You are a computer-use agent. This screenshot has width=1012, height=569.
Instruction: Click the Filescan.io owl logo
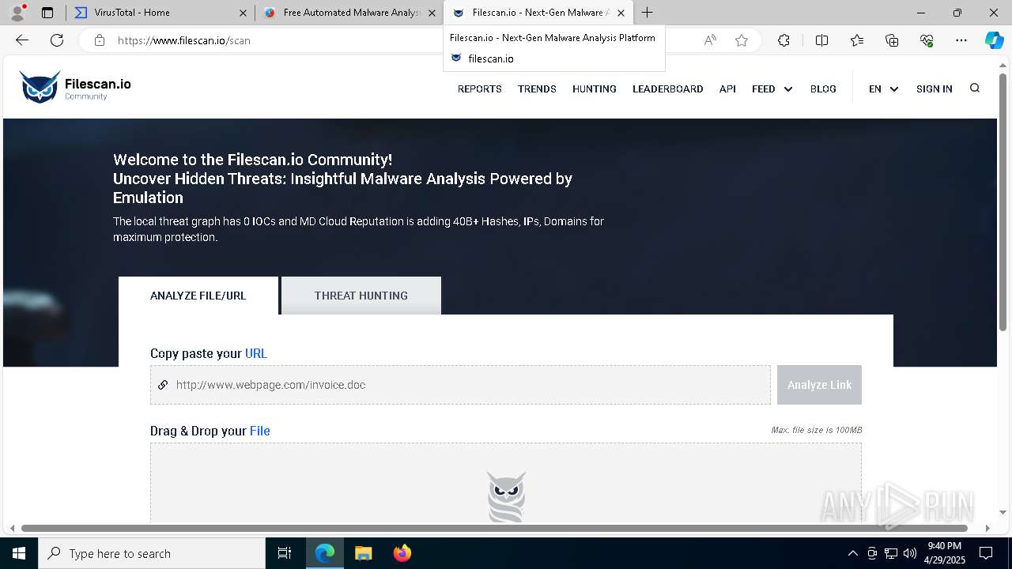coord(40,87)
